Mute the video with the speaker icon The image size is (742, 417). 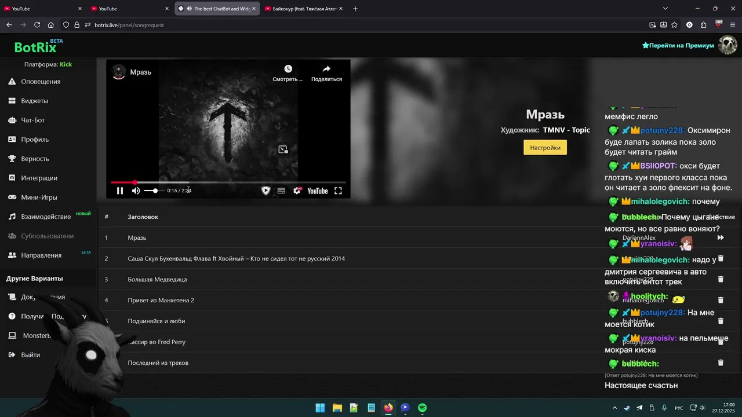[x=136, y=191]
